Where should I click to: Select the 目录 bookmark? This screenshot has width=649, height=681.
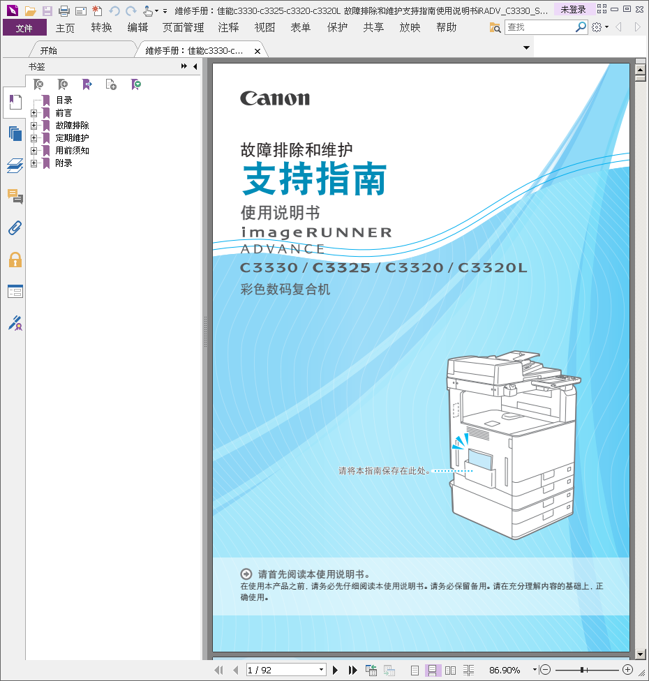tap(64, 100)
